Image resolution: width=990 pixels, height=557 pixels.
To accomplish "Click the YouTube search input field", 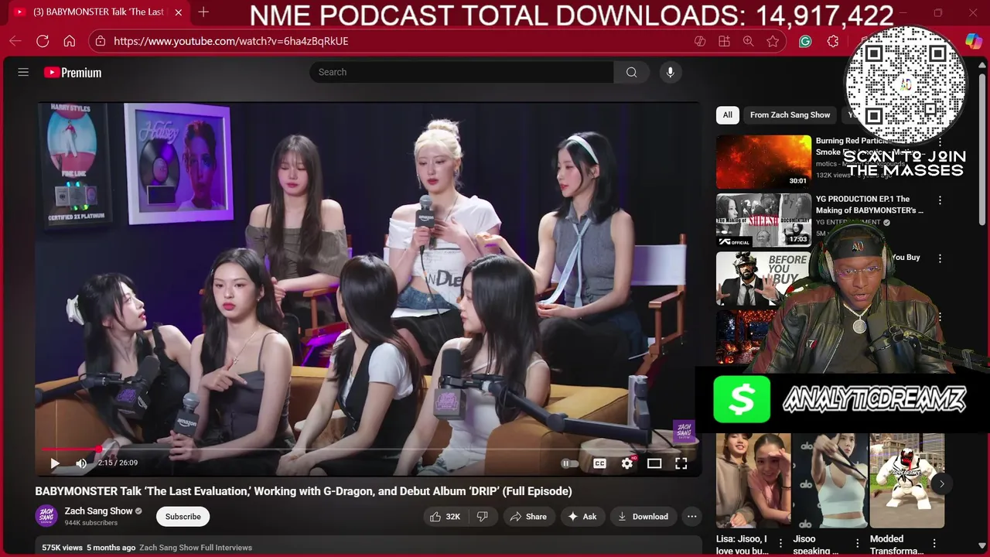I will pyautogui.click(x=462, y=72).
